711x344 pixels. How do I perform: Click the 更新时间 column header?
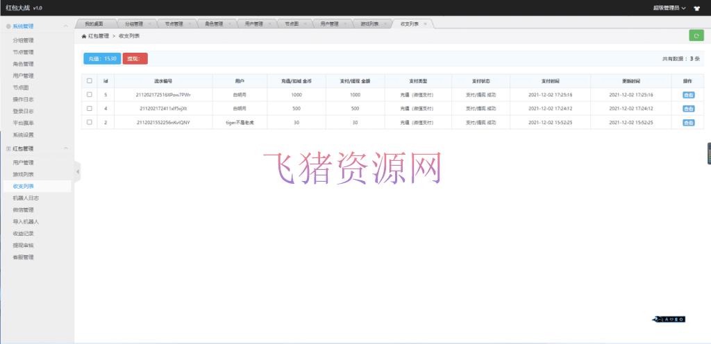tap(630, 81)
